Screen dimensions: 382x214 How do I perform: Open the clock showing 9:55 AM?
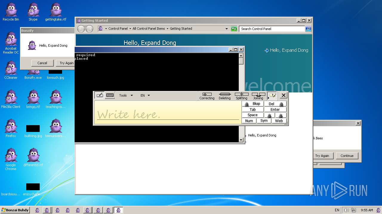[x=367, y=210]
